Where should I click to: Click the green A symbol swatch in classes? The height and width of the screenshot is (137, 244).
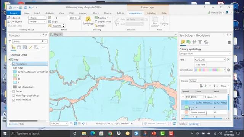click(186, 107)
